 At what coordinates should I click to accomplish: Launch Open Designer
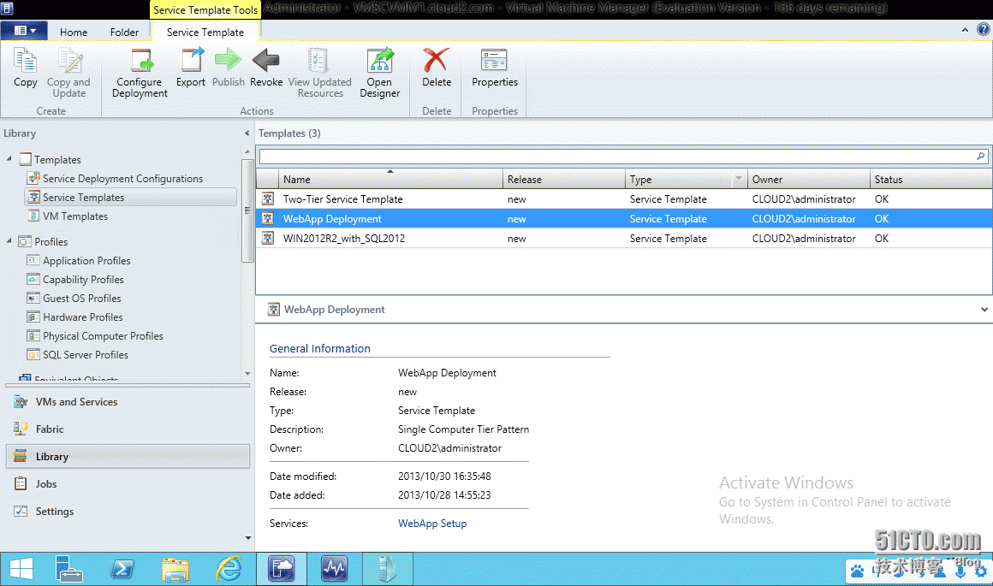click(380, 73)
